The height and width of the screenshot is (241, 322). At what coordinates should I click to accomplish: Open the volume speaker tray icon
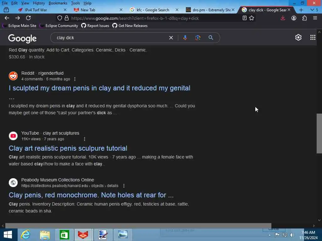[292, 235]
